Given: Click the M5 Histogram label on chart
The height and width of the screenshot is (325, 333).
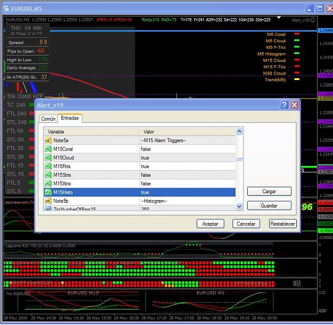Looking at the screenshot, I should coord(272,54).
